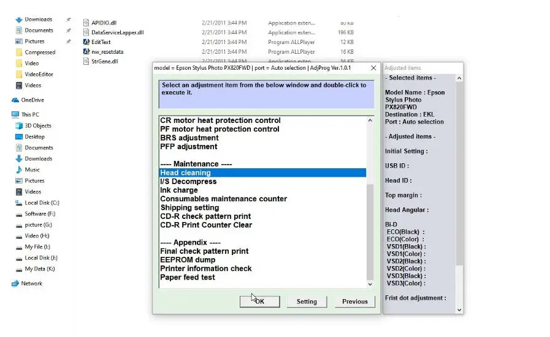Open the Local Disk (J:) drive icon

(19, 258)
